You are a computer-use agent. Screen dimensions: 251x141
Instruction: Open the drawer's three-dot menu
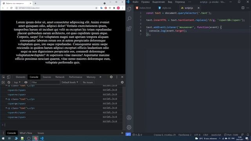(x=3, y=133)
